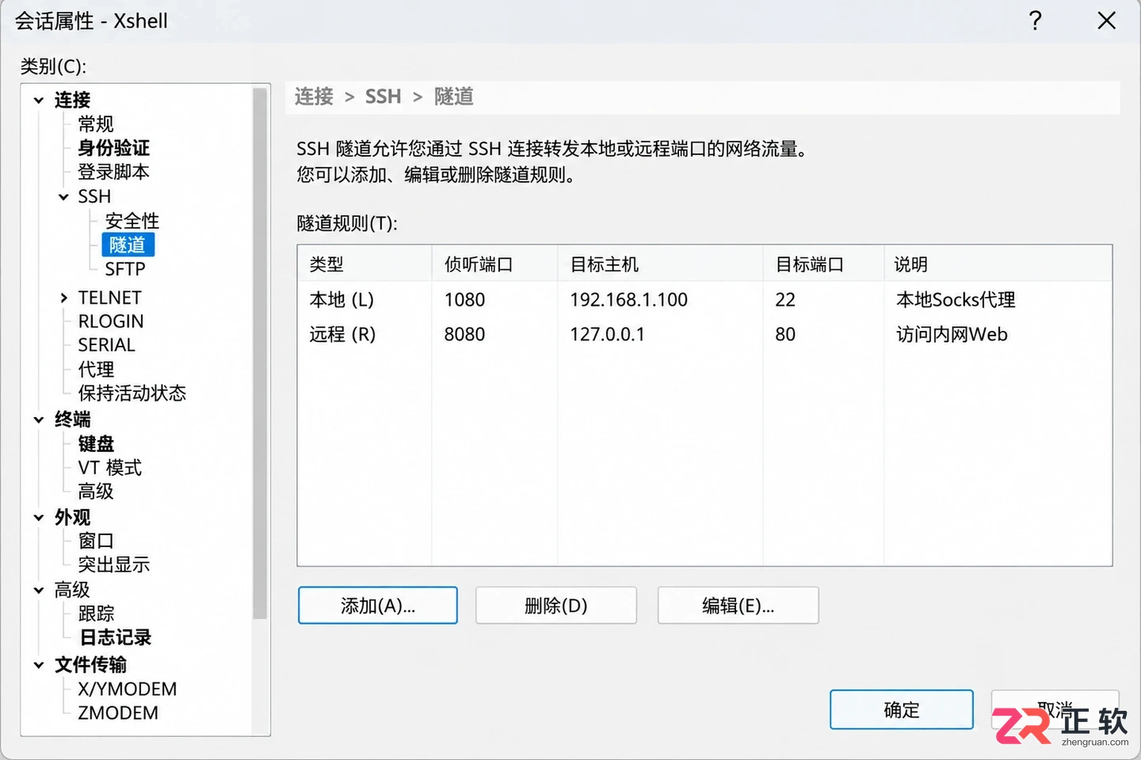Click the 访问内网Web description cell
This screenshot has height=760, width=1141.
click(x=952, y=335)
